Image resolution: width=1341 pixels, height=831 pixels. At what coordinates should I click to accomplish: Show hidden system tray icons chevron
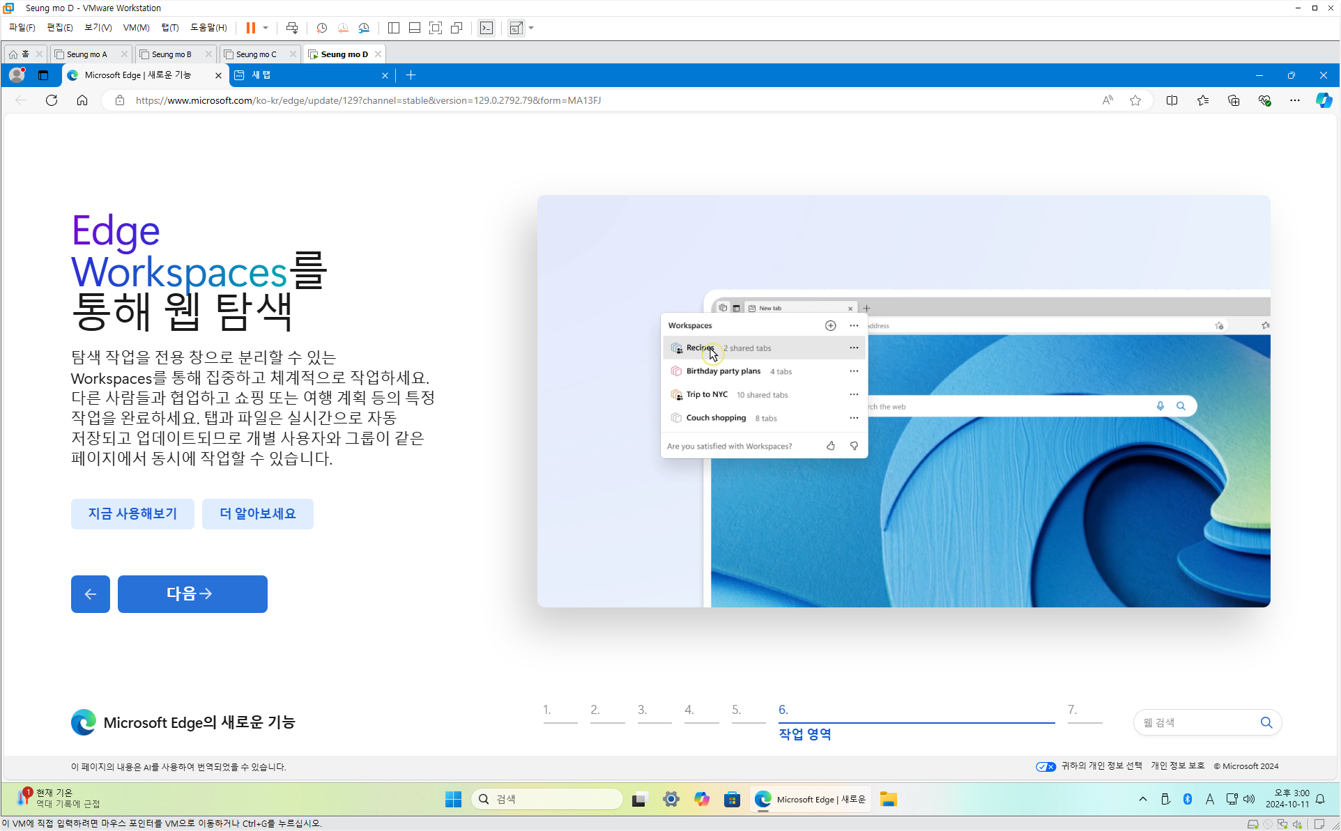[x=1142, y=799]
